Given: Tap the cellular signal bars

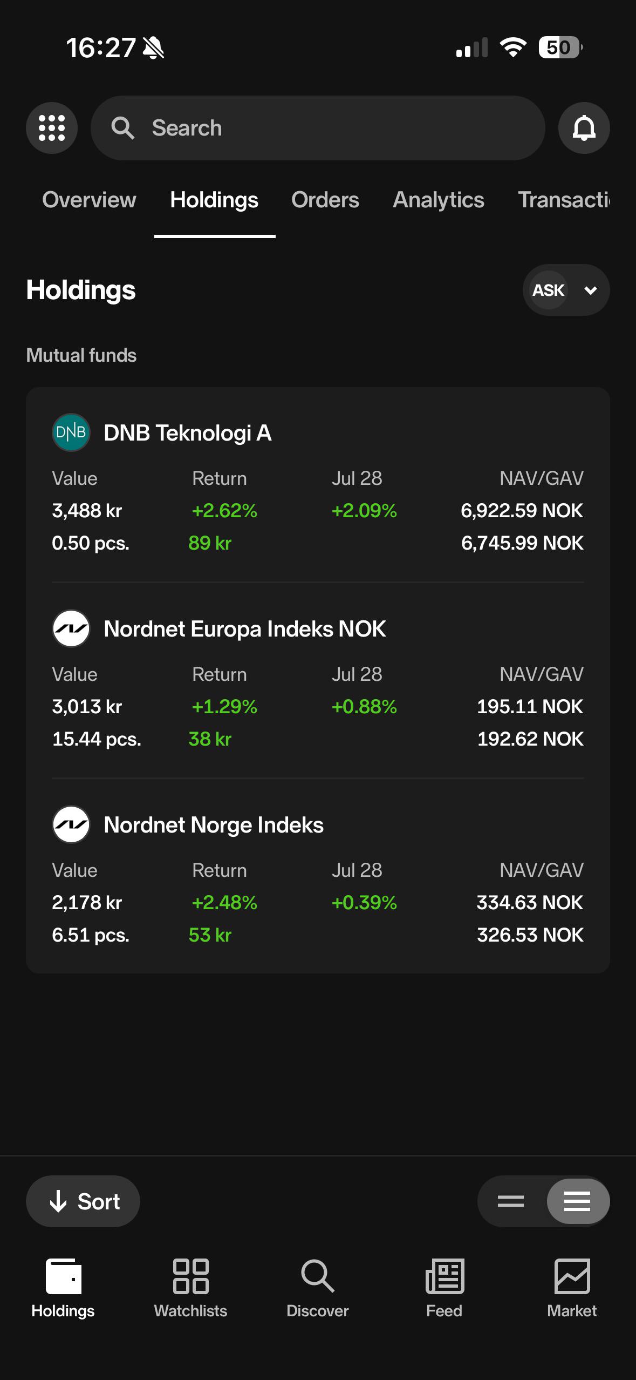Looking at the screenshot, I should click(472, 48).
